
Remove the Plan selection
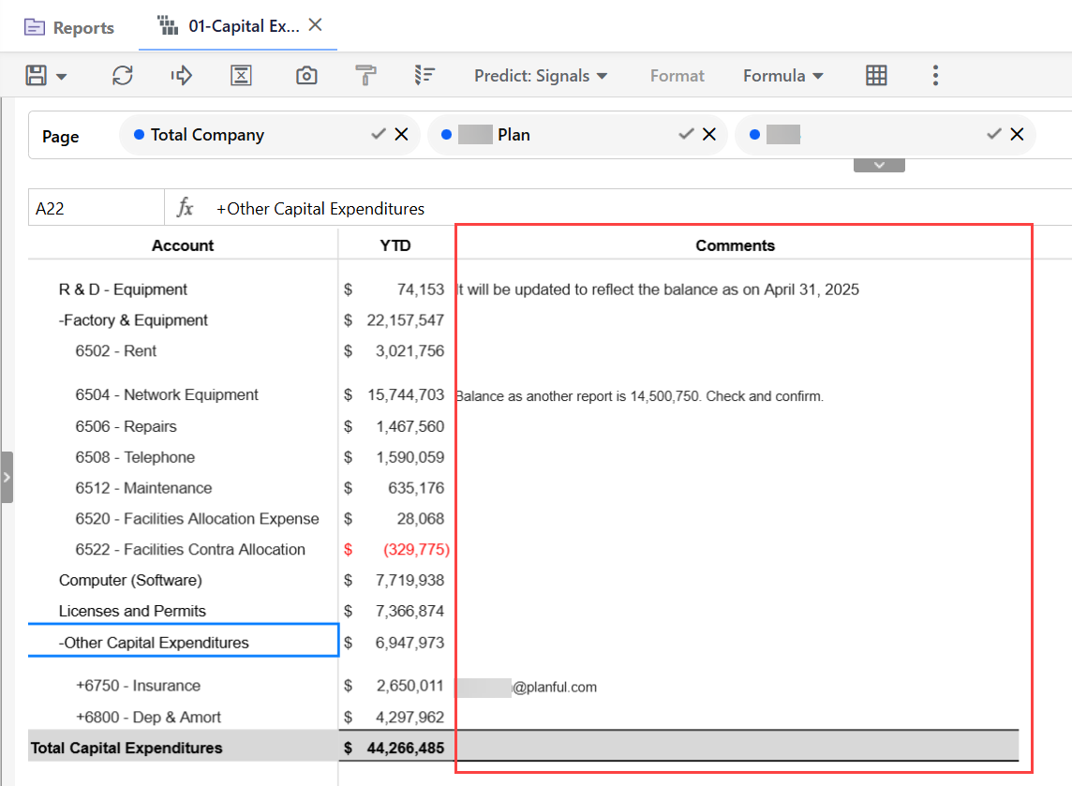[709, 134]
